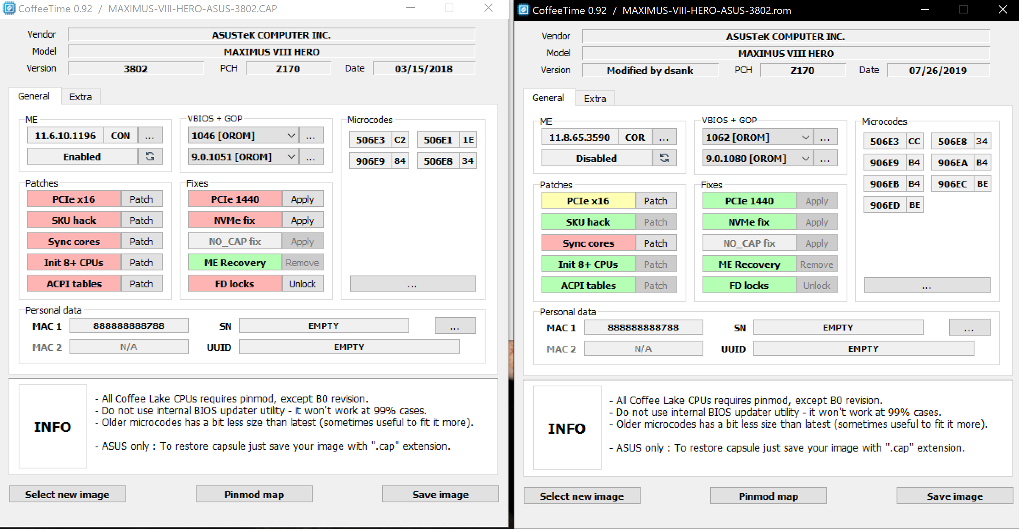Click Save image in right window

click(954, 496)
